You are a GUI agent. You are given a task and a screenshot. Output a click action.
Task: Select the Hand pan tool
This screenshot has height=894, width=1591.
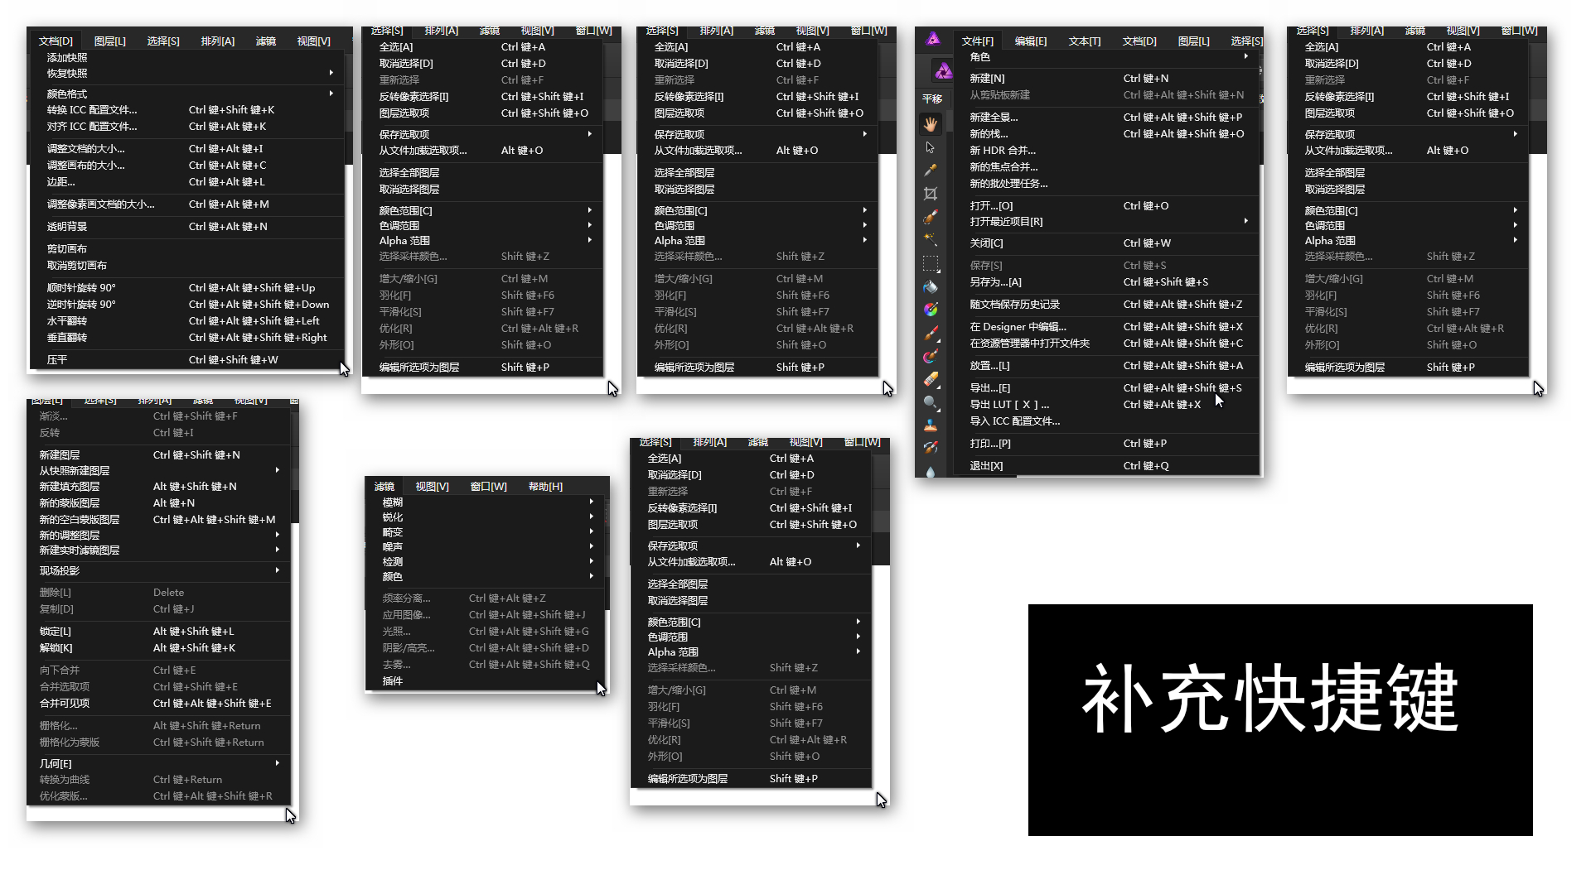coord(931,124)
